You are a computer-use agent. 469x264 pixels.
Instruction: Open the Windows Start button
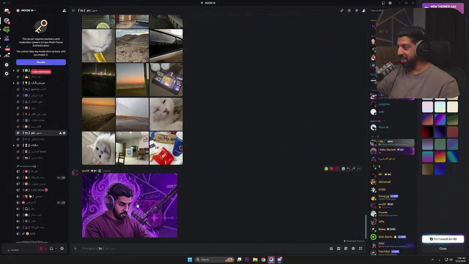pyautogui.click(x=190, y=260)
